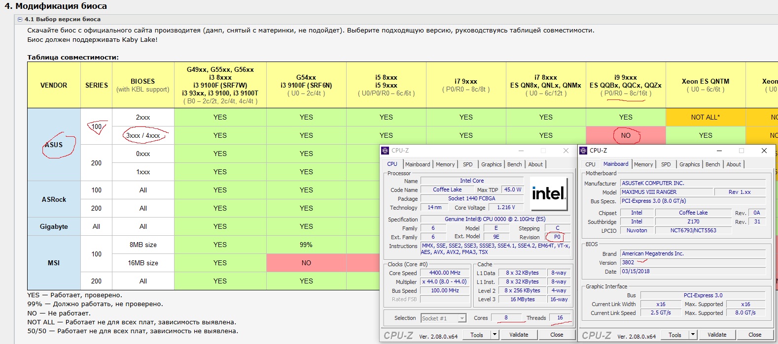Click the ASUS vendor cell in table
This screenshot has width=778, height=344.
[x=54, y=145]
